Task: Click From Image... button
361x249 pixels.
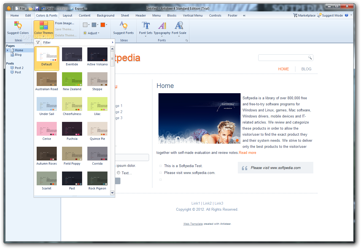Action: (64, 23)
